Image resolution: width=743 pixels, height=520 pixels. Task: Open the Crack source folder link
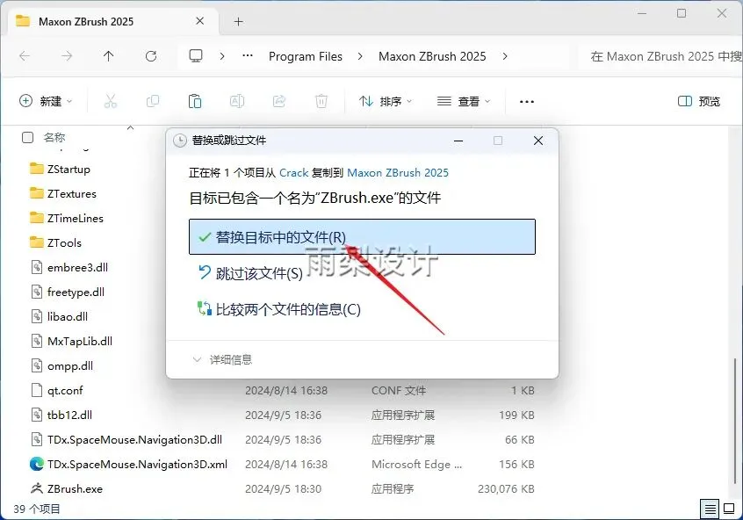[x=294, y=172]
